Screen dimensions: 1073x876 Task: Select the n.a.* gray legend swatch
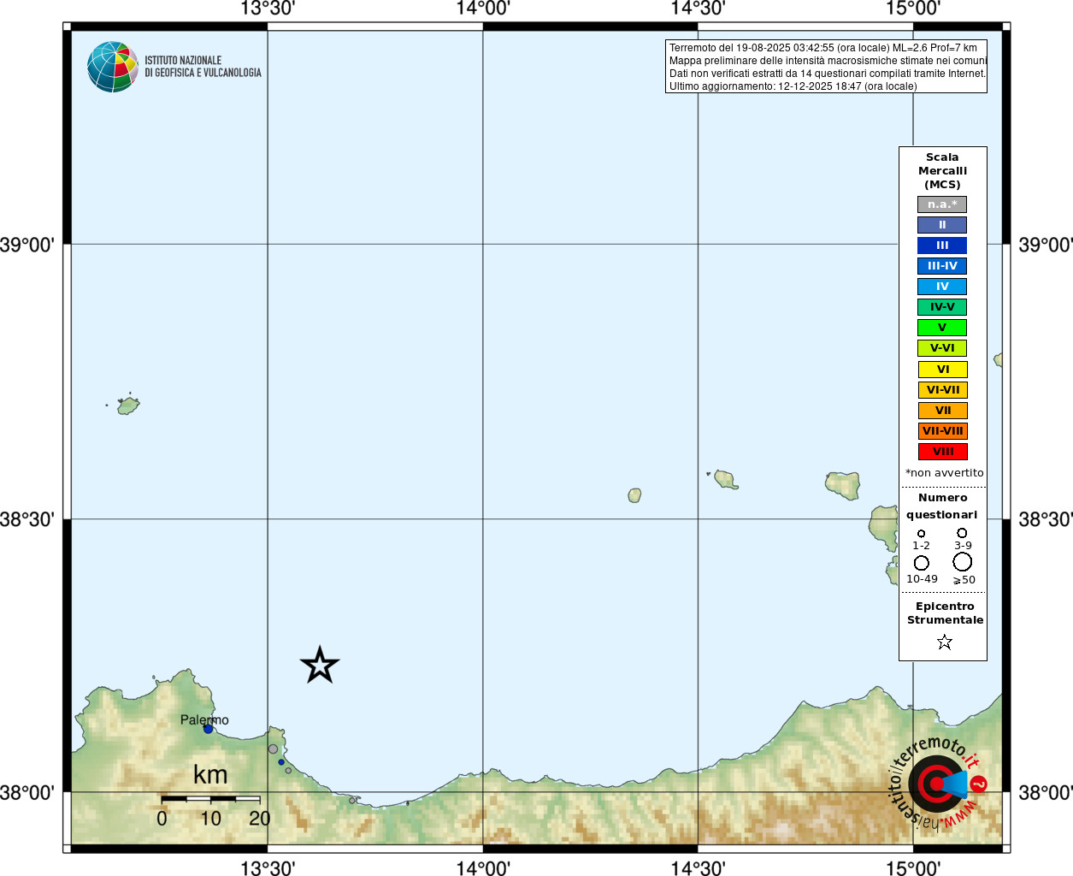(x=942, y=204)
